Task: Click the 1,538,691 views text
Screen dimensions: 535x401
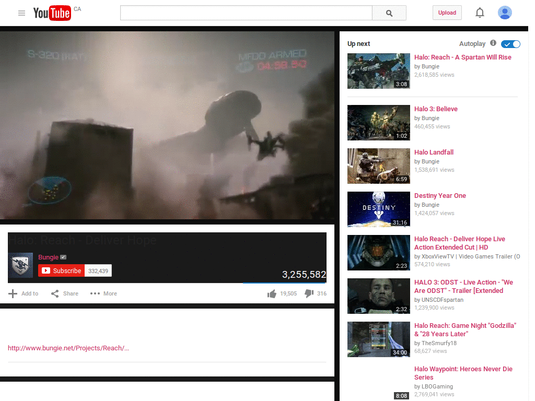Action: (x=434, y=170)
